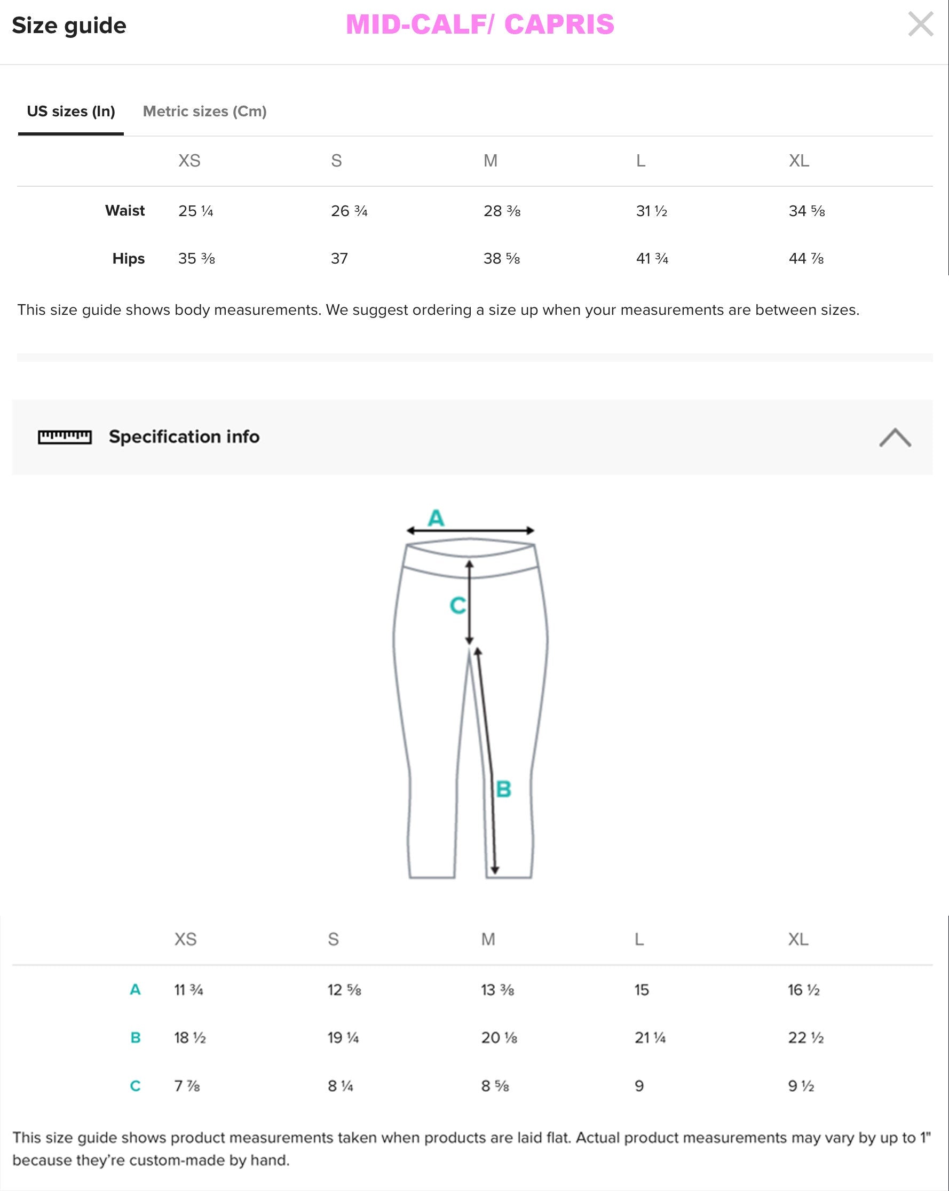Viewport: 949px width, 1191px height.
Task: Click the Specification info section heading
Action: click(184, 437)
